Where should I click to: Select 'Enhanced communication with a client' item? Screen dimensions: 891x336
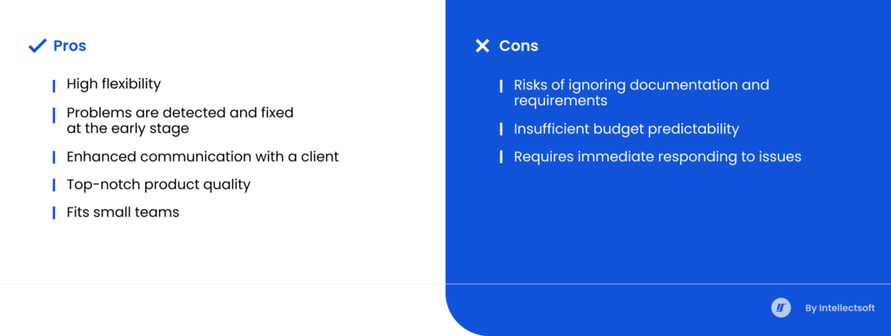point(202,157)
